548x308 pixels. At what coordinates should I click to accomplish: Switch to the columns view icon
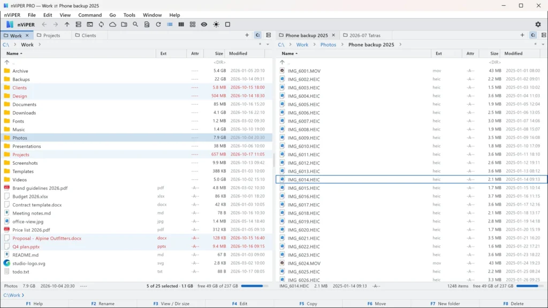181,25
